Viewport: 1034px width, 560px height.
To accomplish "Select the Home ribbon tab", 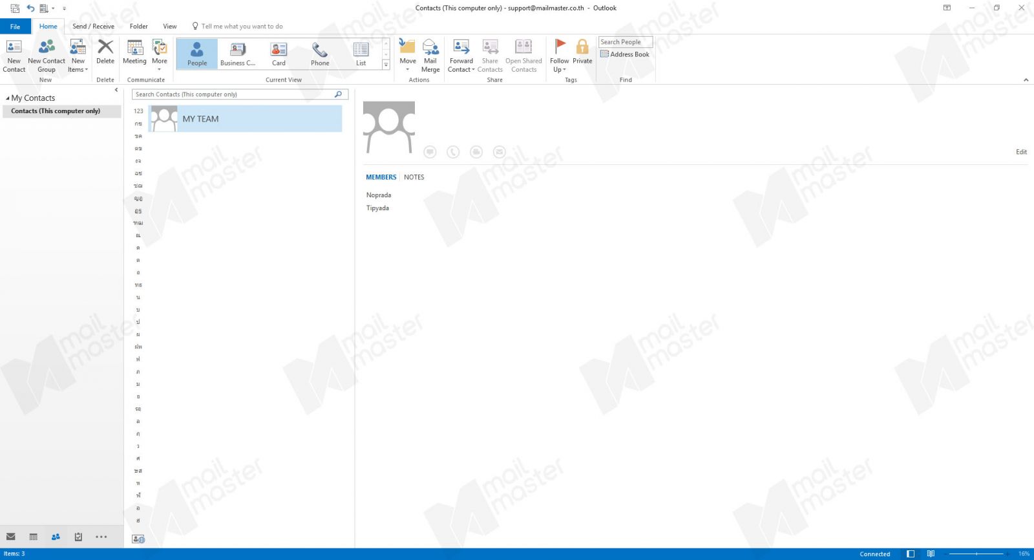I will pos(48,27).
